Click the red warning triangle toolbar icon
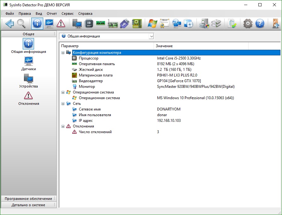 click(x=61, y=24)
